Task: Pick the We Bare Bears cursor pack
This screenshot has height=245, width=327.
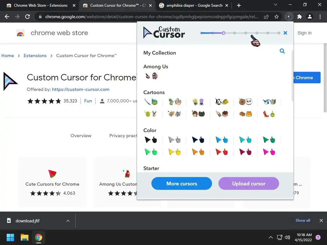Action: pyautogui.click(x=246, y=102)
